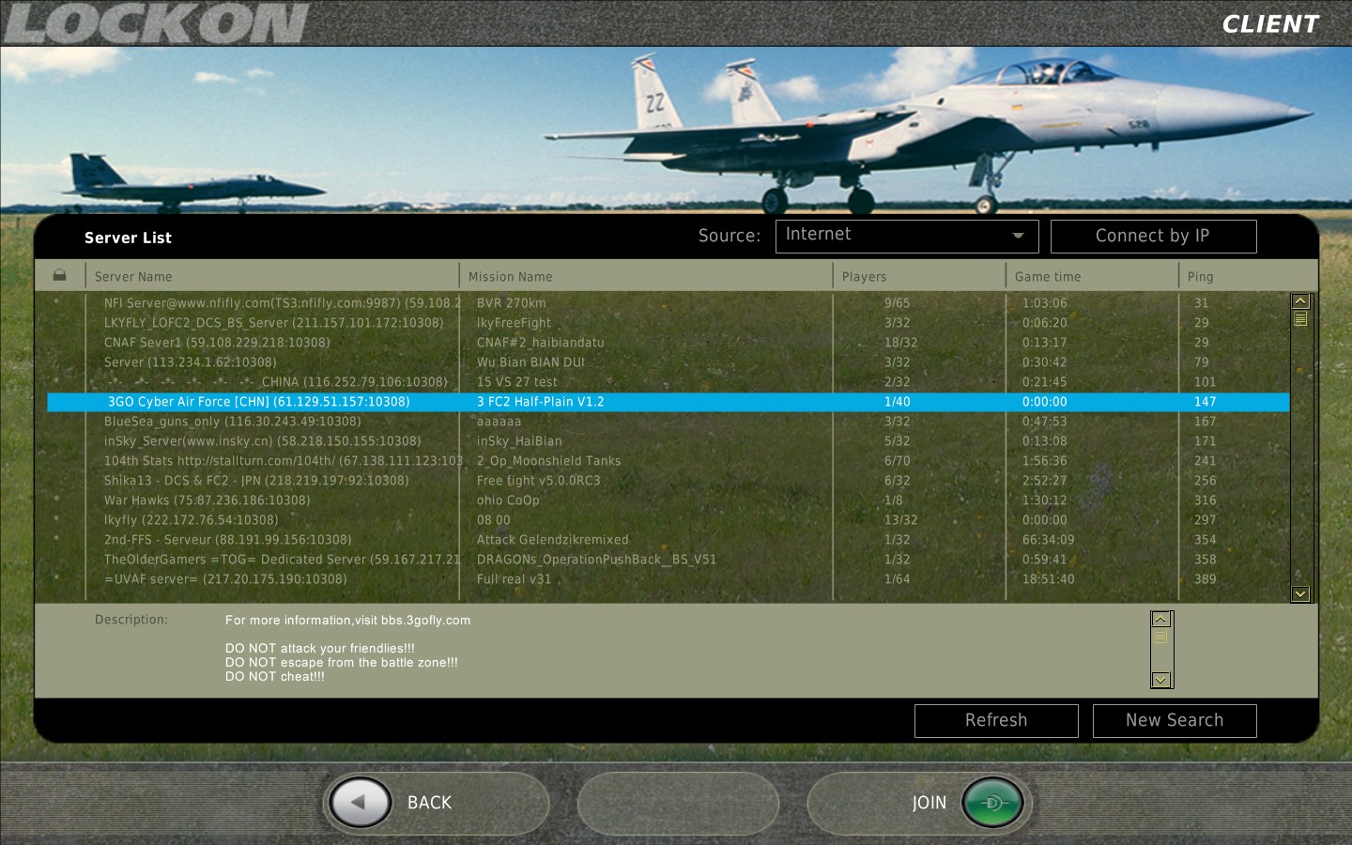Select the BlueSea_guns_only server row

click(x=668, y=422)
